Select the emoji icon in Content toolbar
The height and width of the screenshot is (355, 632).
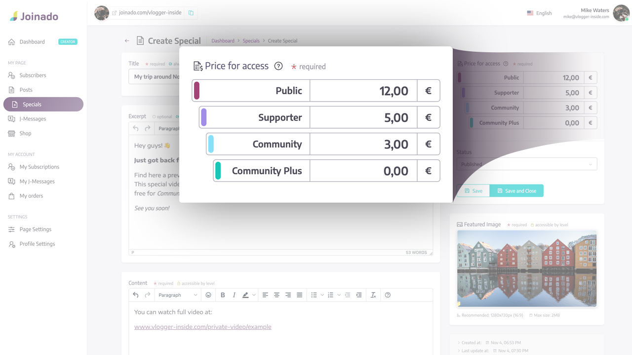point(208,295)
